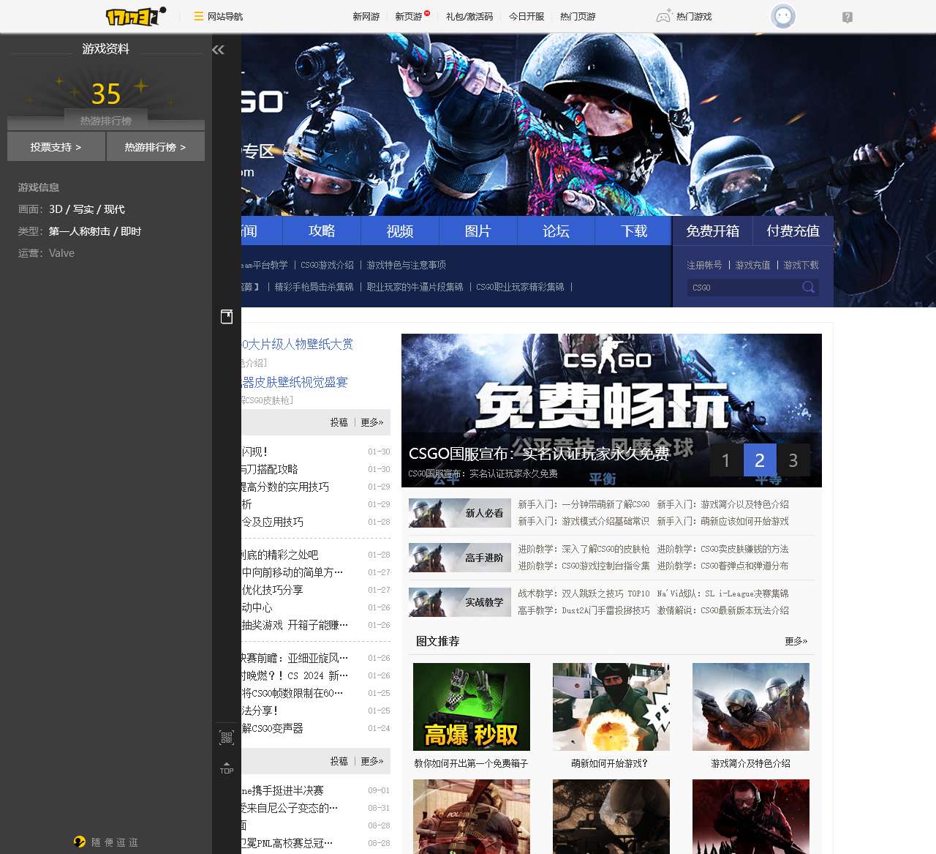Click the 随便逛逛 icon at sidebar bottom
The height and width of the screenshot is (854, 936).
80,842
